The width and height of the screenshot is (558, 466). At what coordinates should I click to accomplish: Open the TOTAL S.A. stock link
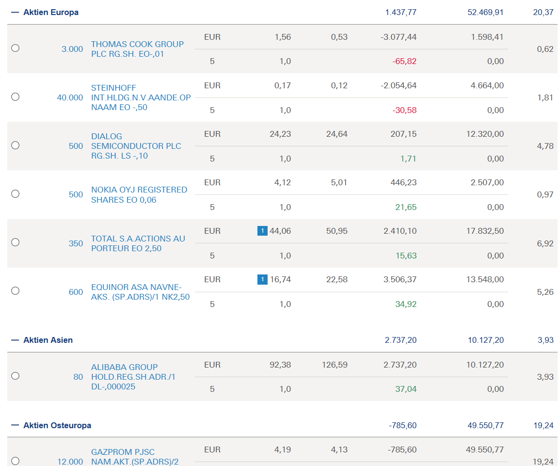(x=138, y=242)
